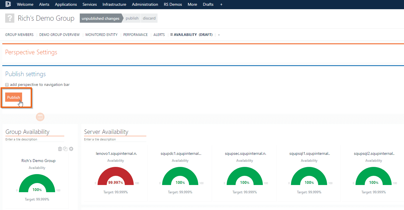Open the Availability draft tab menu

coord(172,35)
